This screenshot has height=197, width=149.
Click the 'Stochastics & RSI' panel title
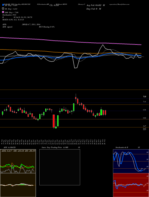[x=128, y=147]
